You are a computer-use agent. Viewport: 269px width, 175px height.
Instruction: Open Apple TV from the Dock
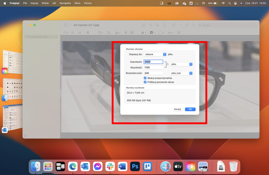pyautogui.click(x=178, y=166)
